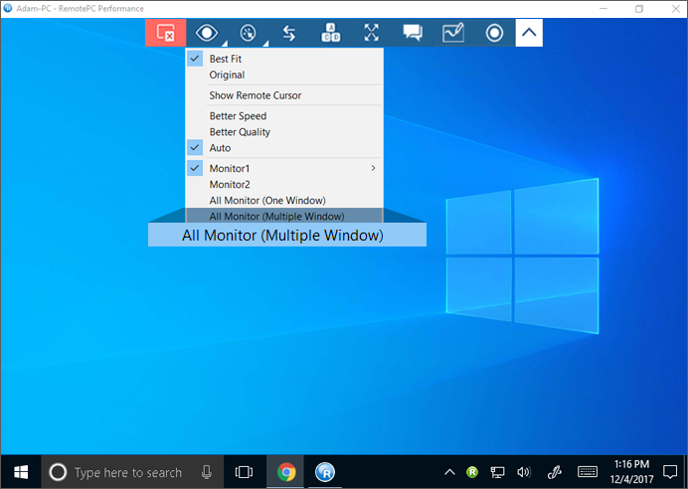The height and width of the screenshot is (489, 688).
Task: Expand the Monitor1 submenu arrow
Action: tap(373, 168)
